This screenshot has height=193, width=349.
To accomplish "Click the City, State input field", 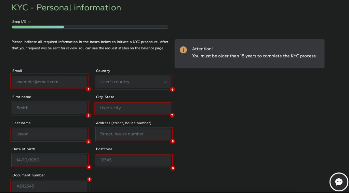I will [133, 108].
